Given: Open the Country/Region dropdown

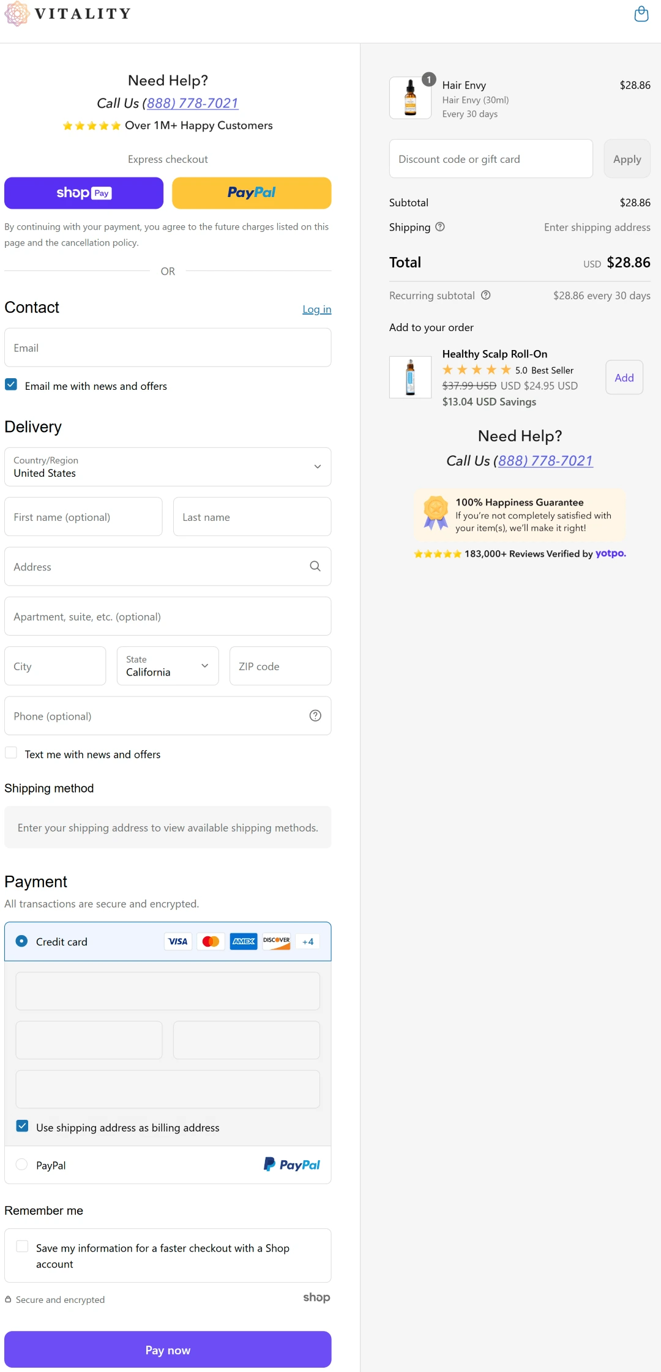Looking at the screenshot, I should tap(168, 467).
